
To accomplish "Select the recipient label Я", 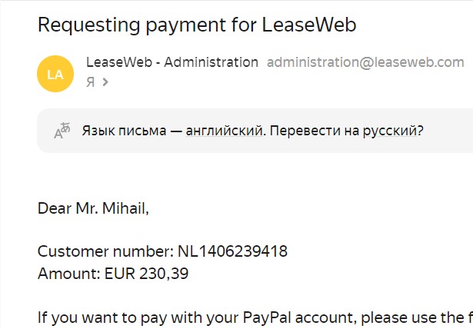I will pos(91,82).
